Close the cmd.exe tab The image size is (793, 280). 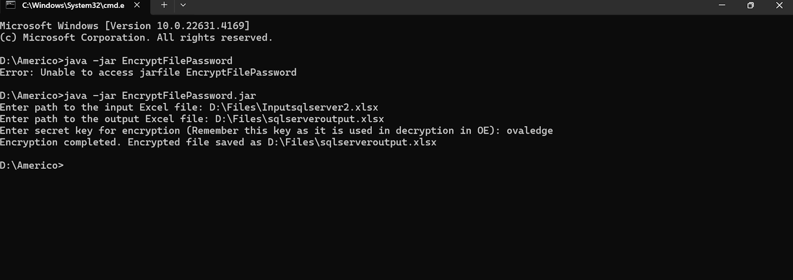[137, 5]
